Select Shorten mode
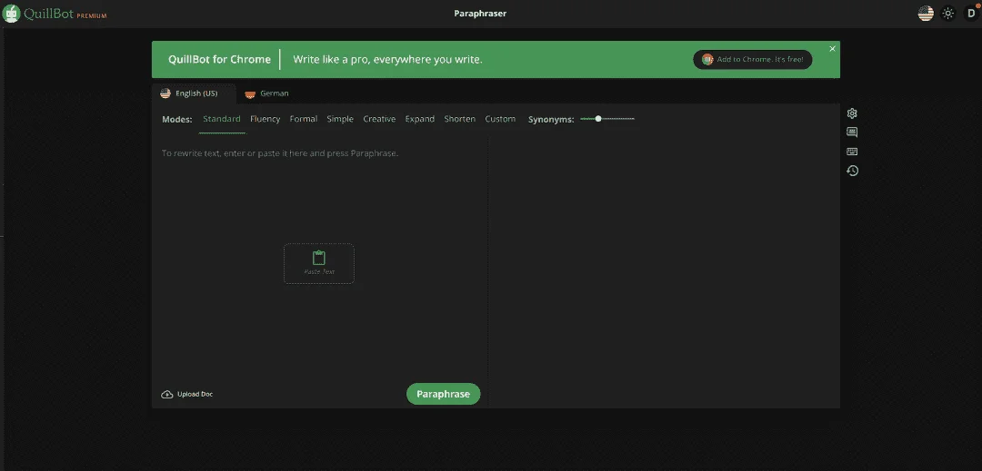 point(460,119)
